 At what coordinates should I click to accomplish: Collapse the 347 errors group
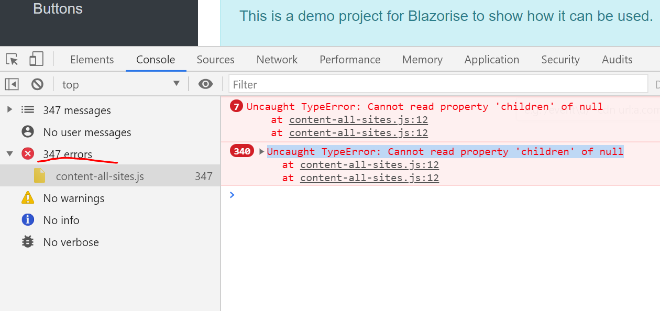(9, 154)
